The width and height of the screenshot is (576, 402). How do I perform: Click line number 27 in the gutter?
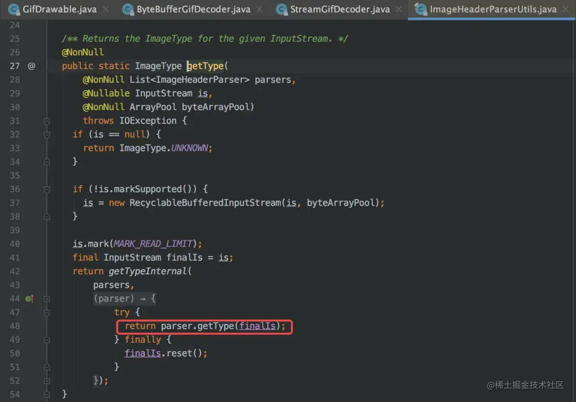14,66
